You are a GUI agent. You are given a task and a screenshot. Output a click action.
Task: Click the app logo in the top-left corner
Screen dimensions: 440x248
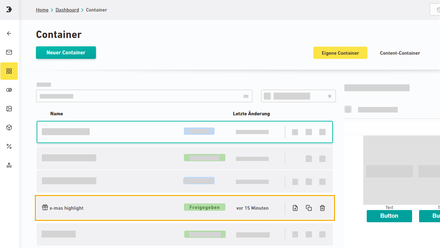[9, 10]
